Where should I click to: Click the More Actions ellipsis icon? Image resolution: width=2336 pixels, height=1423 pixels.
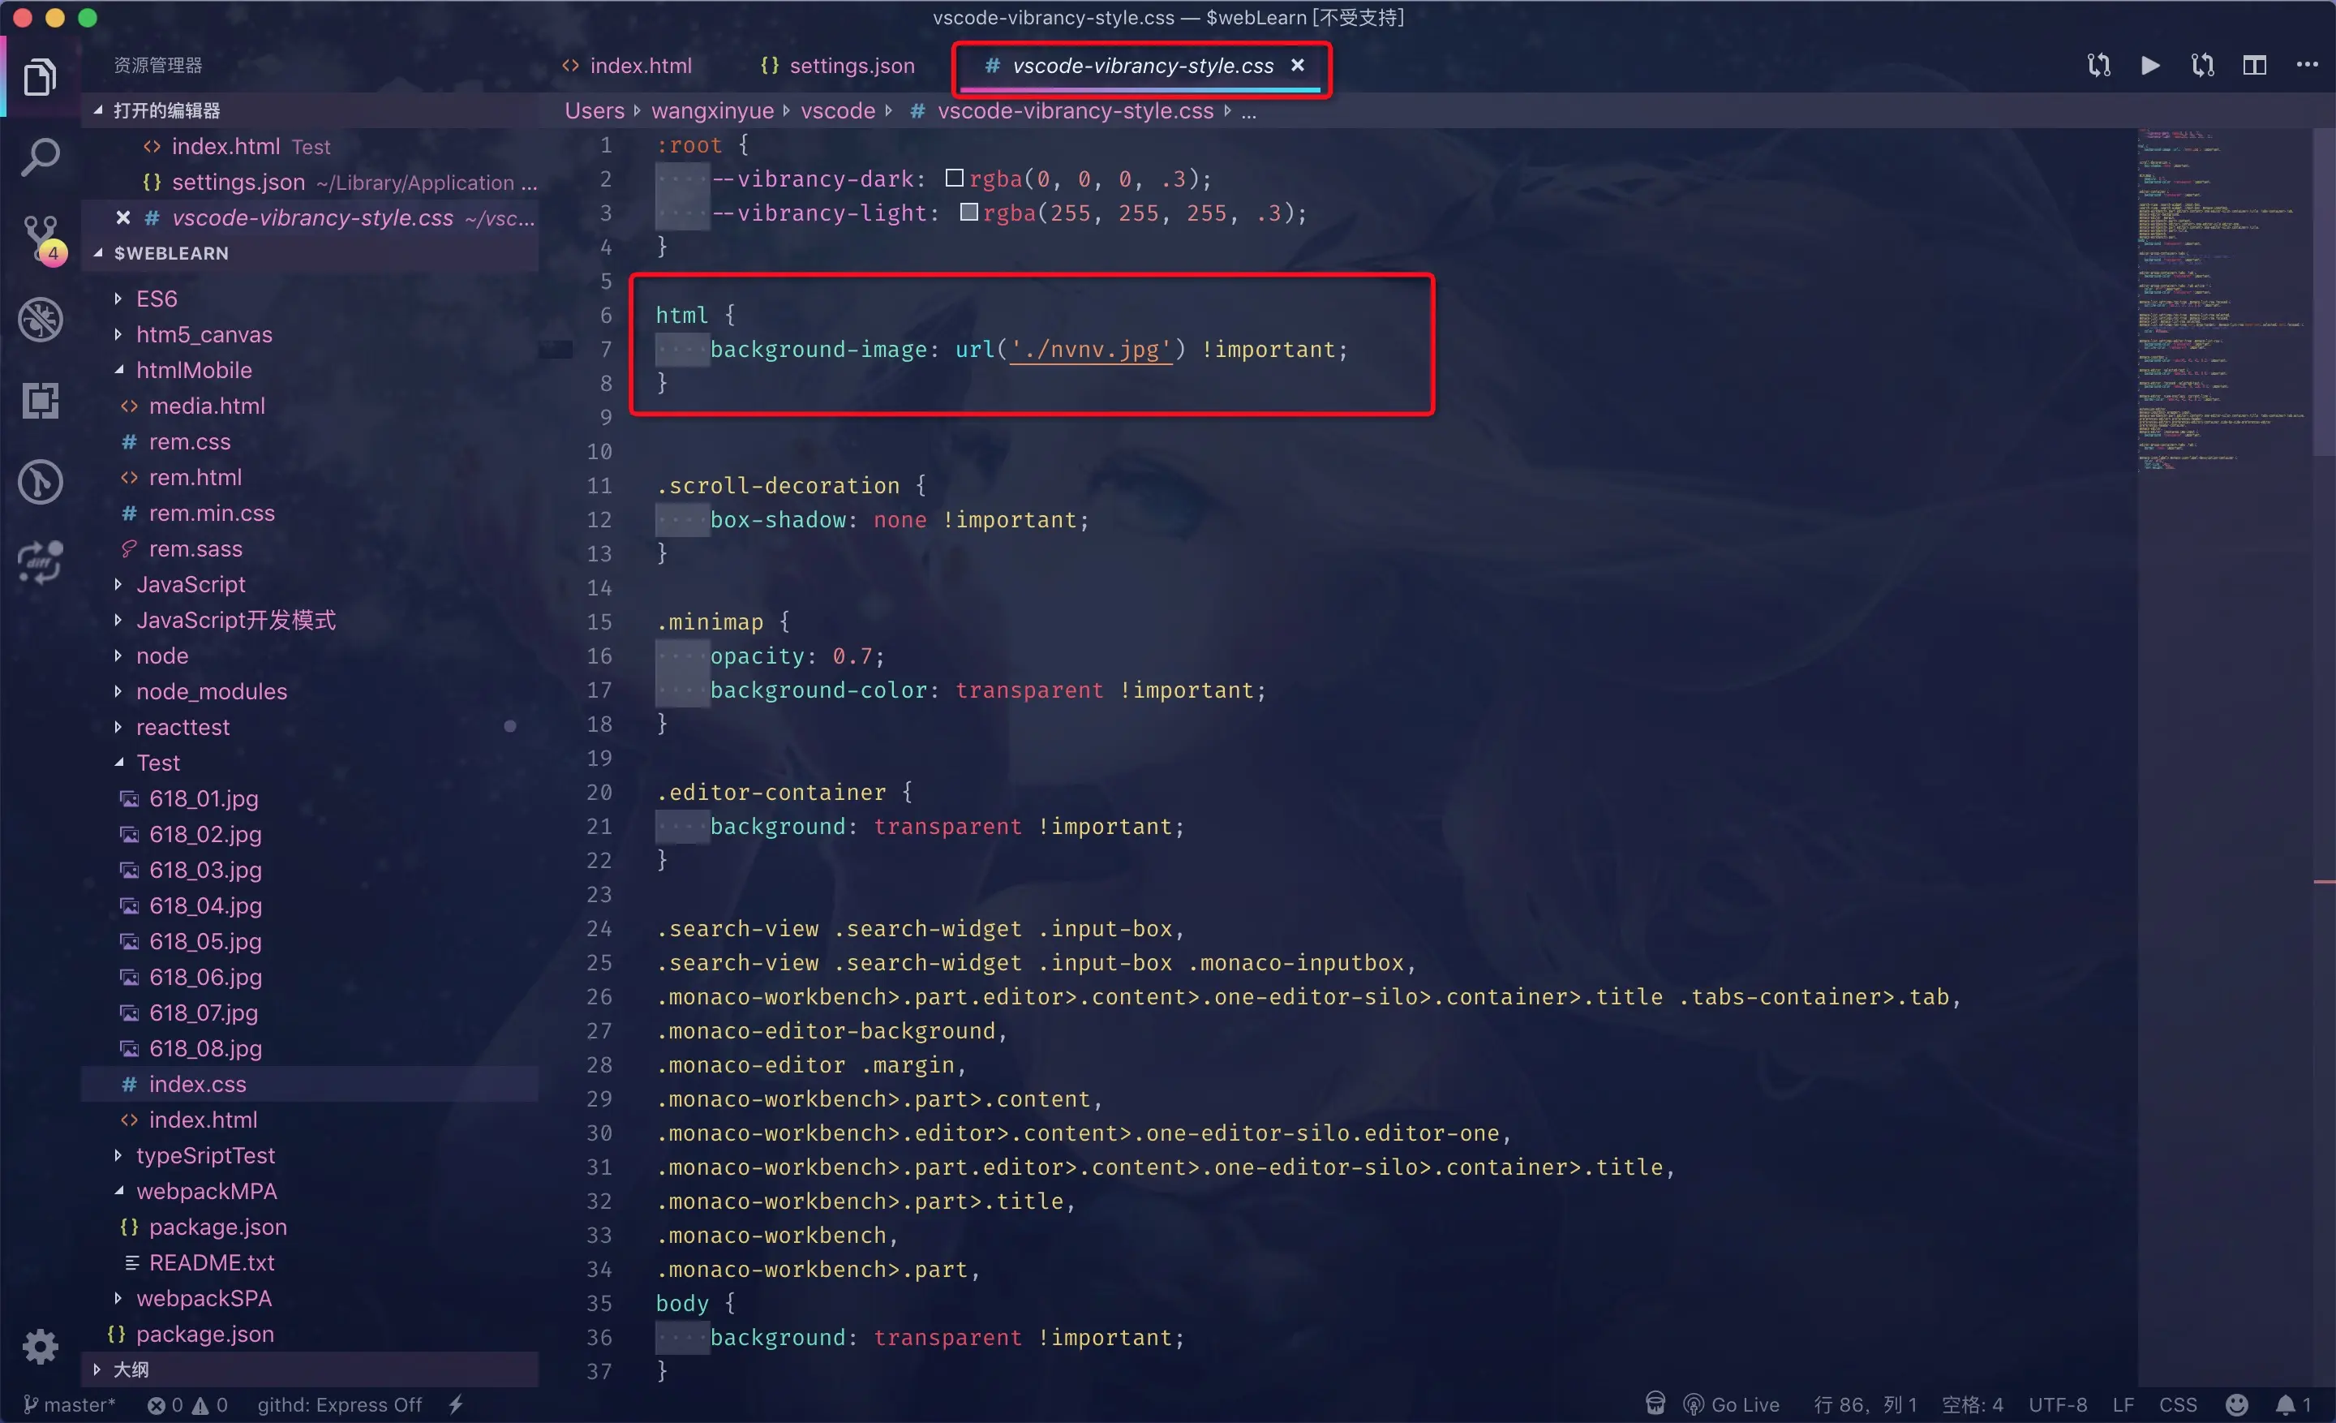[2307, 66]
